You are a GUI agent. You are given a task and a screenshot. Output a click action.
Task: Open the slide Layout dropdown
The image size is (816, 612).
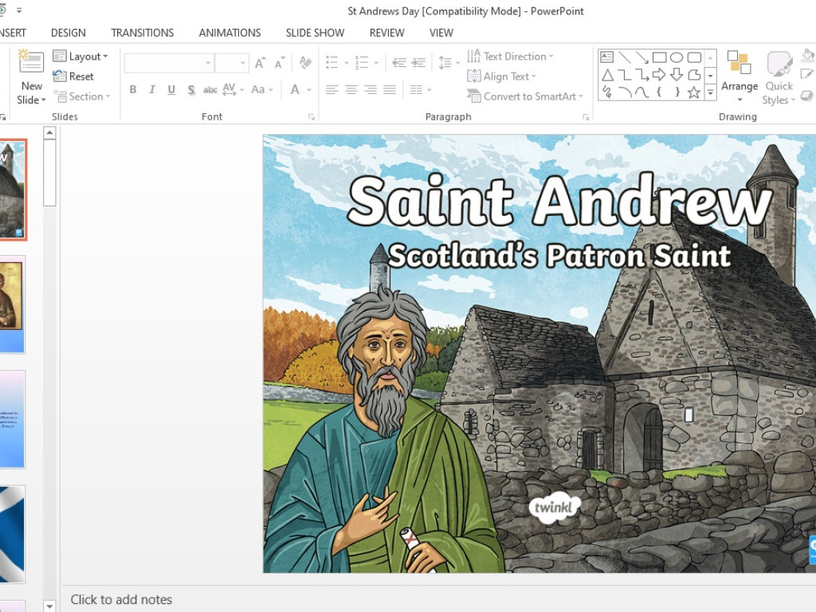point(80,57)
